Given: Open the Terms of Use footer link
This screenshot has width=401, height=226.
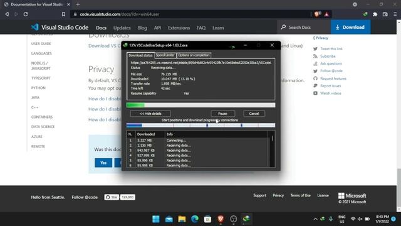Looking at the screenshot, I should coord(301,195).
